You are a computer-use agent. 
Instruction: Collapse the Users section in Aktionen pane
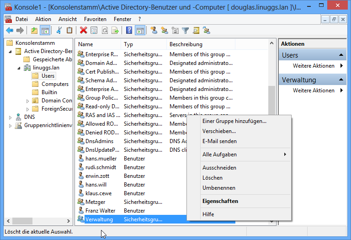coord(341,55)
